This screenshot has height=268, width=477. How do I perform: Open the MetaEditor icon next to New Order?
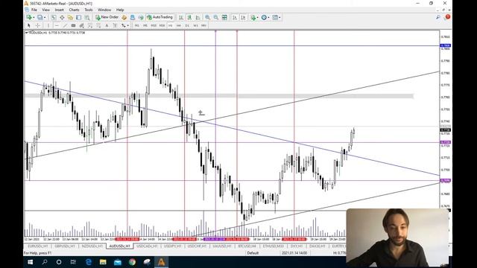pyautogui.click(x=124, y=17)
